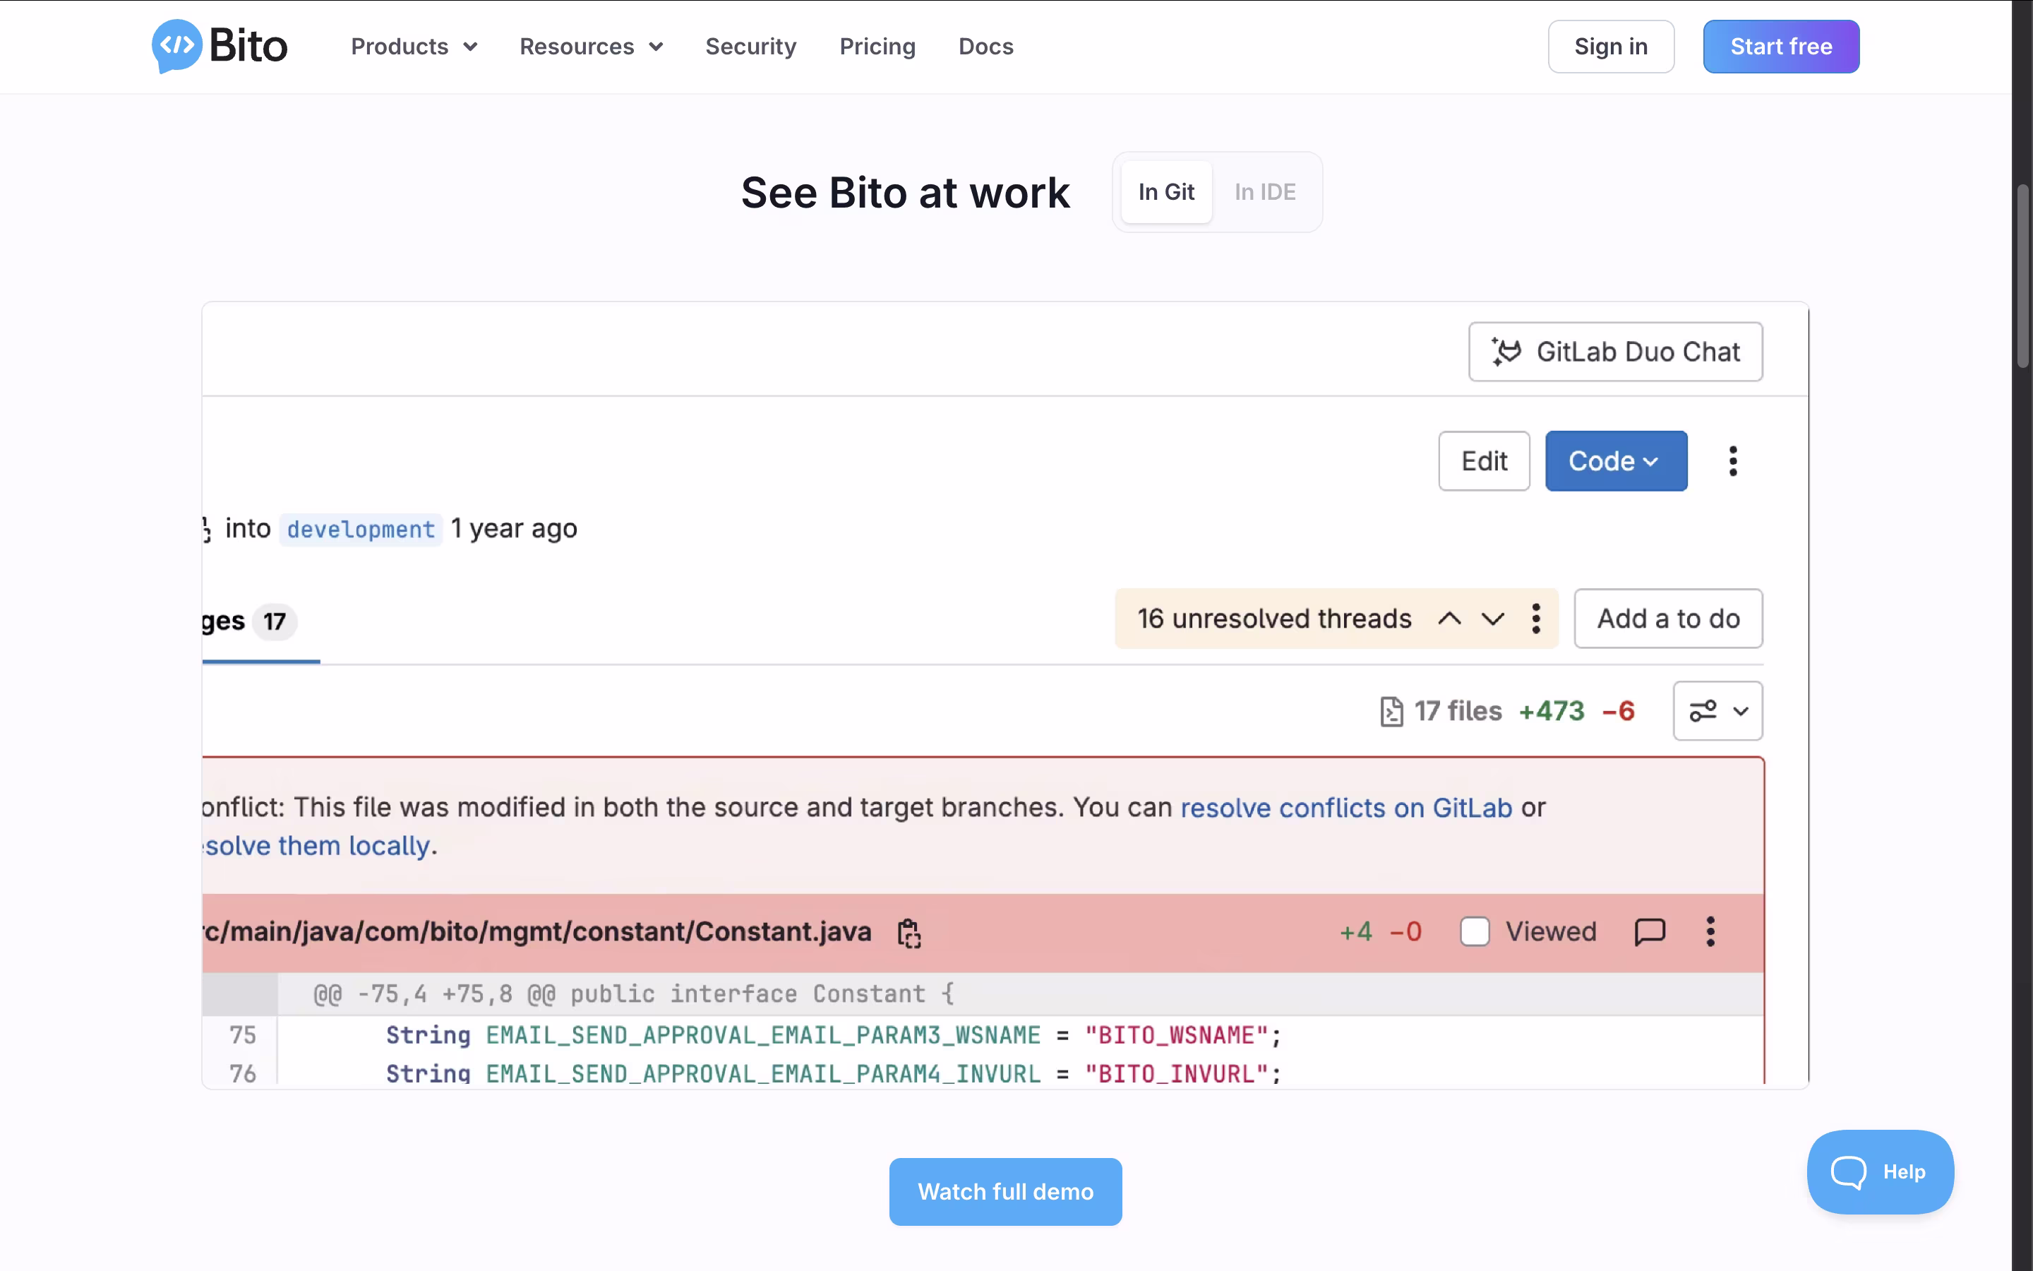Click the Start free button
The width and height of the screenshot is (2033, 1271).
point(1781,46)
